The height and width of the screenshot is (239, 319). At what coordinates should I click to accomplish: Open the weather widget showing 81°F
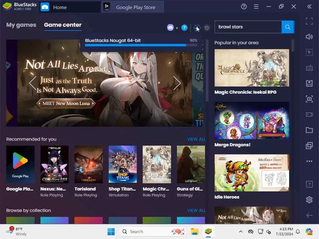[x=16, y=232]
